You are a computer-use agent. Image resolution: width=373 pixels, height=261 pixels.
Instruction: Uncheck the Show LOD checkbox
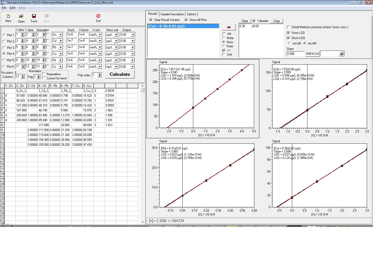[288, 33]
